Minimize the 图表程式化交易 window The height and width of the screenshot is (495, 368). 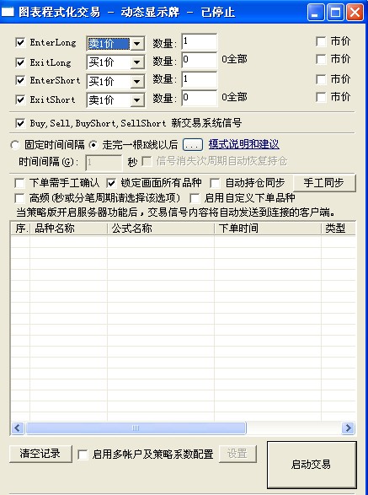316,13
